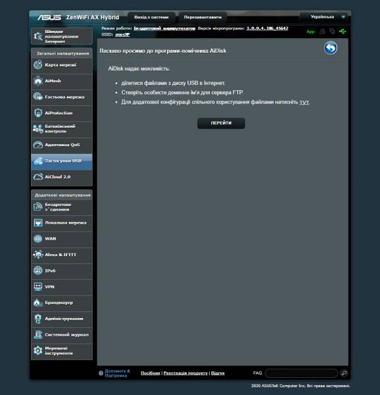Screen dimensions: 380x395
Task: Click the guest network globe icon
Action: point(38,97)
